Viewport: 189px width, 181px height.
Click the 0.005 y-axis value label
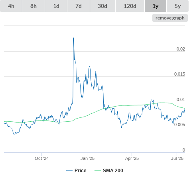pos(179,125)
